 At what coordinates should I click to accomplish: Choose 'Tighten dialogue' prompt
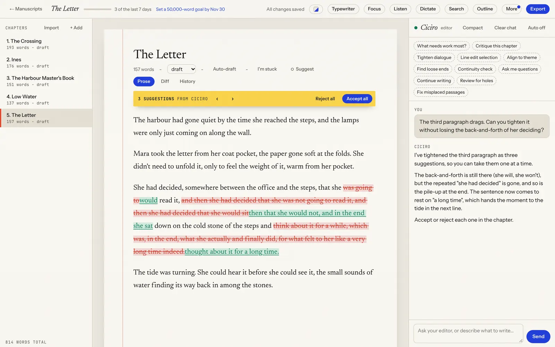pos(434,58)
